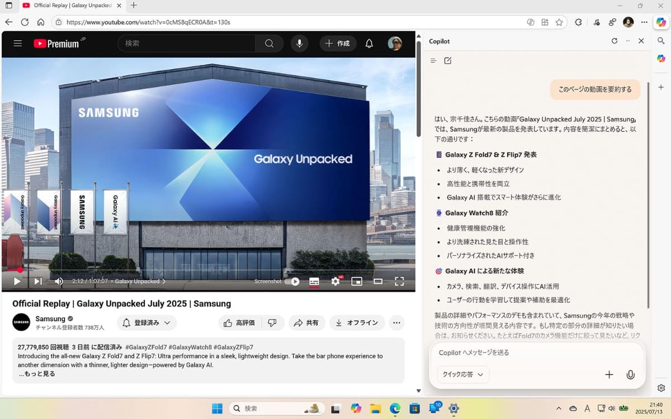Open the クイック応答 mode dropdown
This screenshot has height=419, width=671.
(463, 374)
